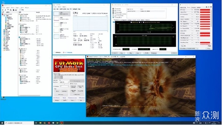Toggle the Stress FPU checkbox
222x125 pixels.
pyautogui.click(x=115, y=10)
